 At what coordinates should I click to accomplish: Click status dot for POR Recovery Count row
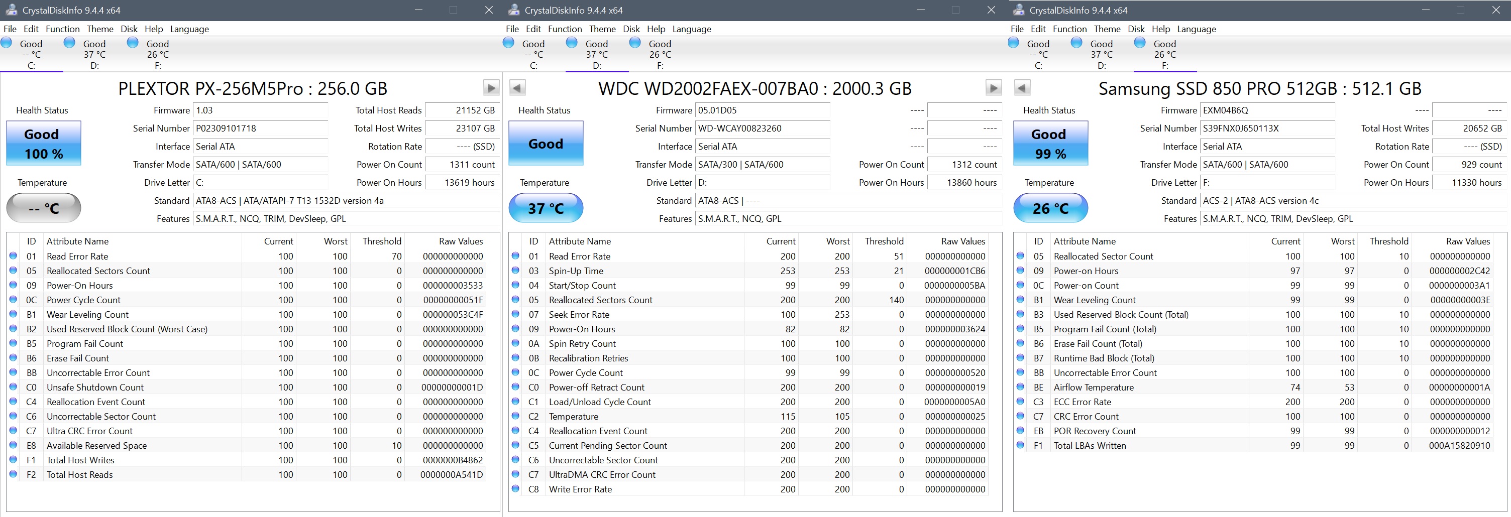(x=1020, y=431)
